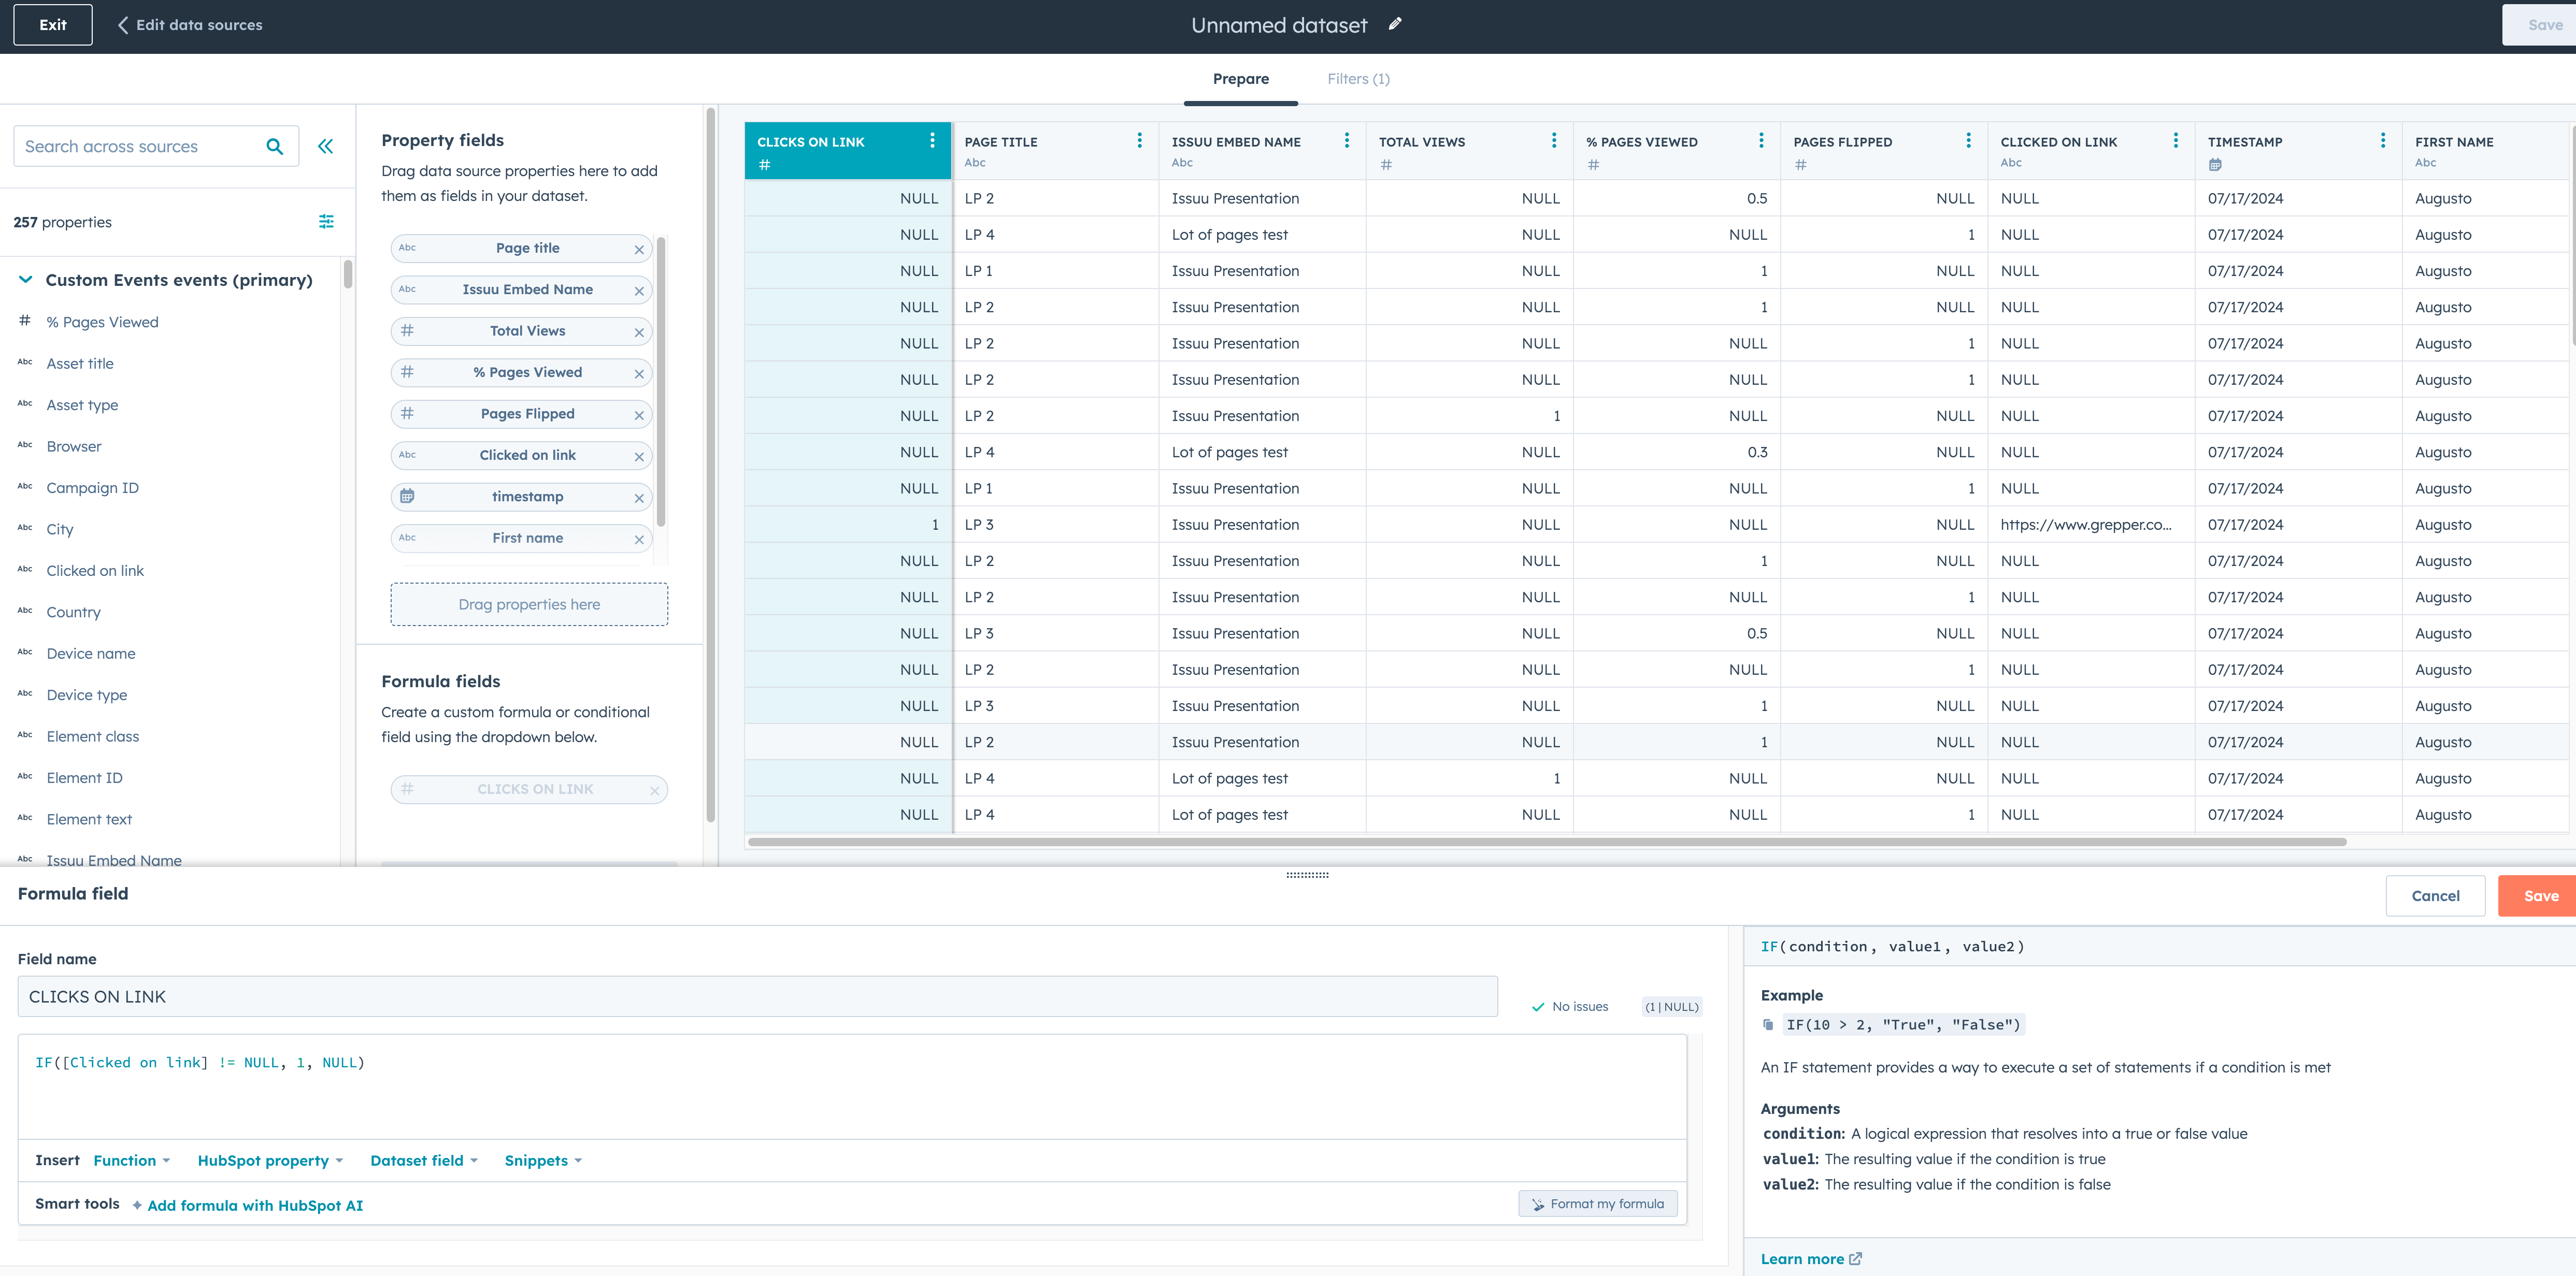Remove the Pages Flipped property field

coord(639,416)
